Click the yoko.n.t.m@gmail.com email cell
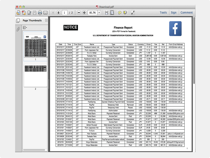Viewport: 210px width, 158px height. (x=176, y=134)
